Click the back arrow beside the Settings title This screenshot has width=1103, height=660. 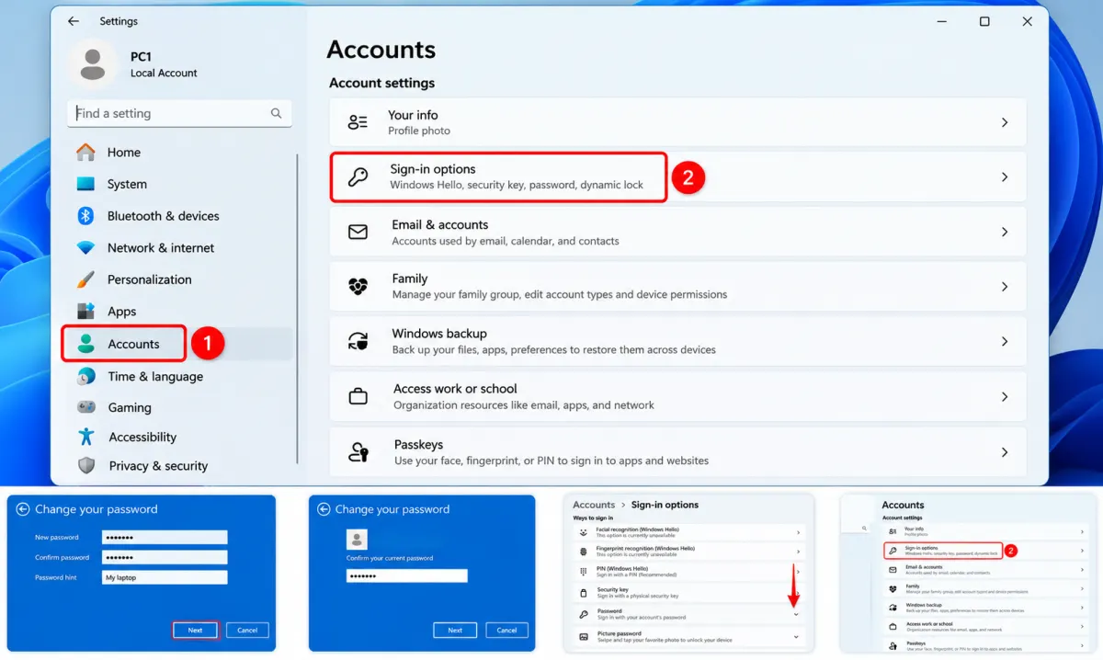click(74, 21)
